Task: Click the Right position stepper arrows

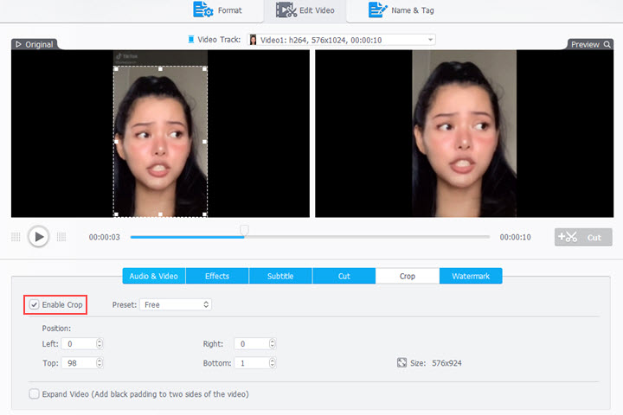Action: [x=273, y=344]
